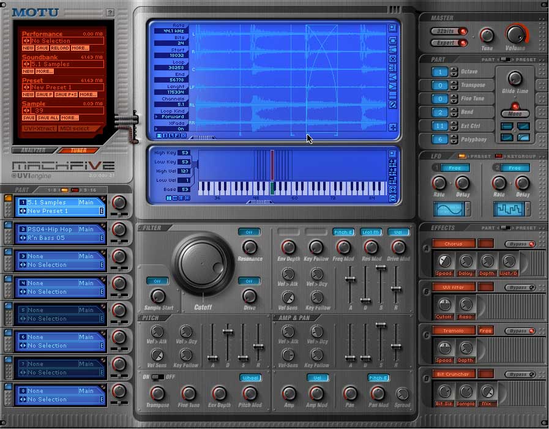Click the fullscreen icon at top of waveform toolbar

(393, 28)
